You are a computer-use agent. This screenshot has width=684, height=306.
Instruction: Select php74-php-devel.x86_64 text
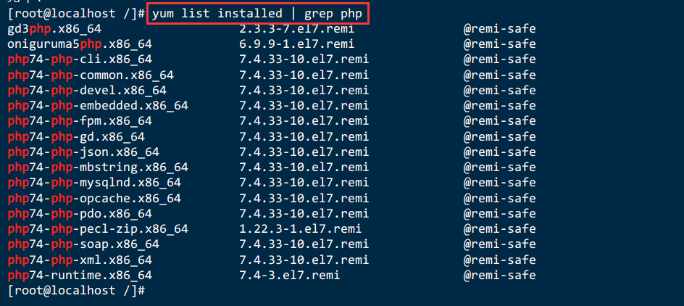point(87,91)
